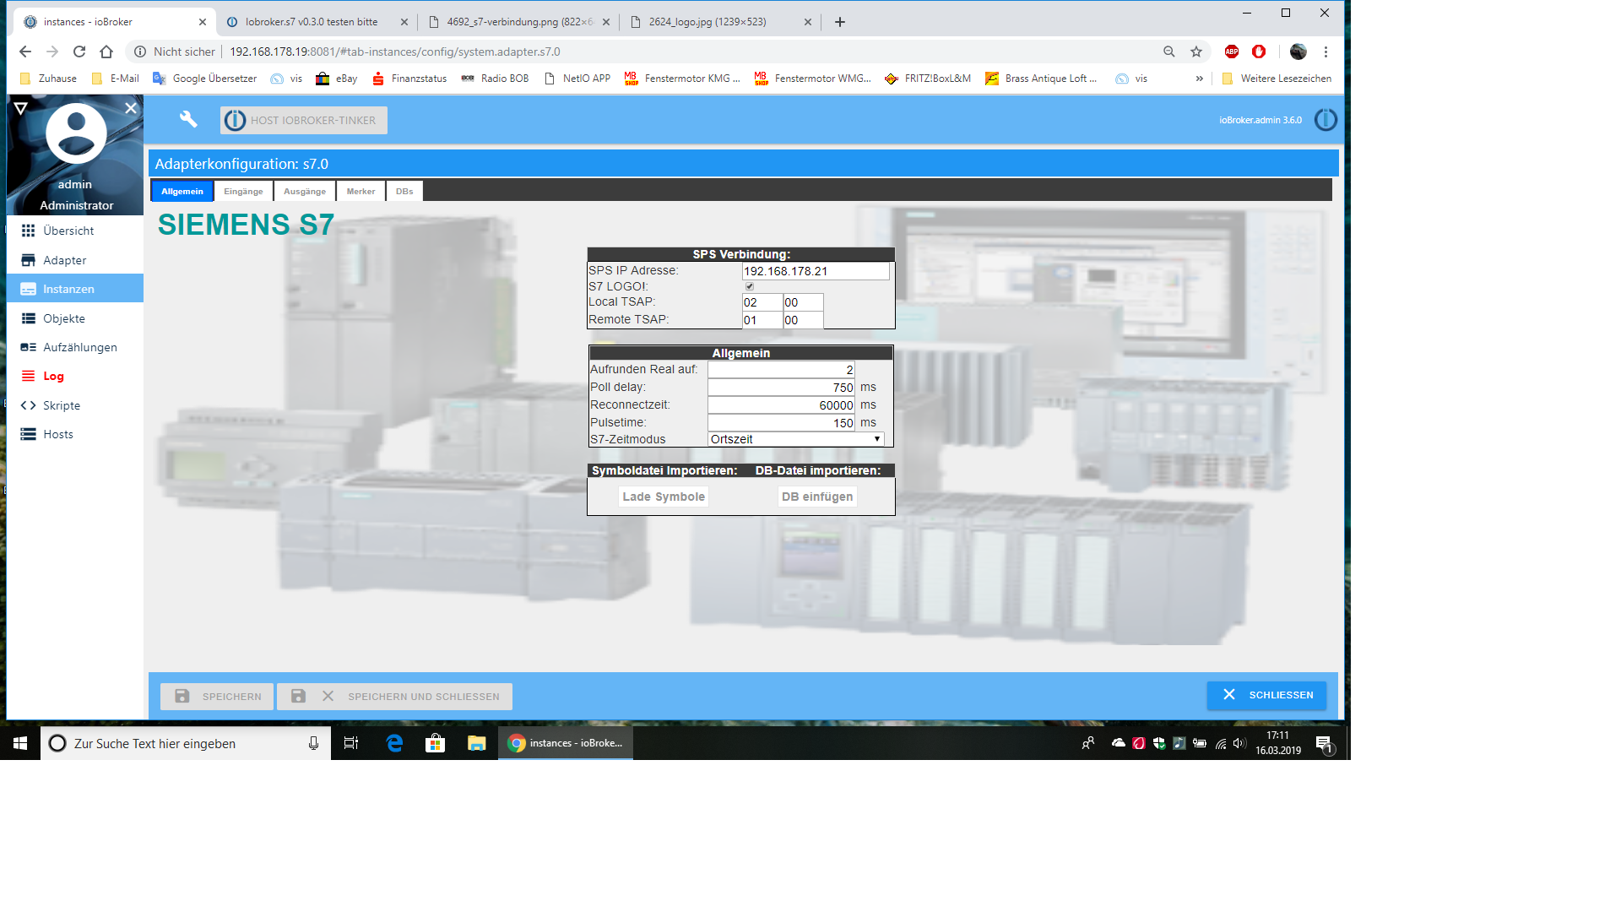Click HOST IOBROKER-TINKER button

(x=304, y=120)
